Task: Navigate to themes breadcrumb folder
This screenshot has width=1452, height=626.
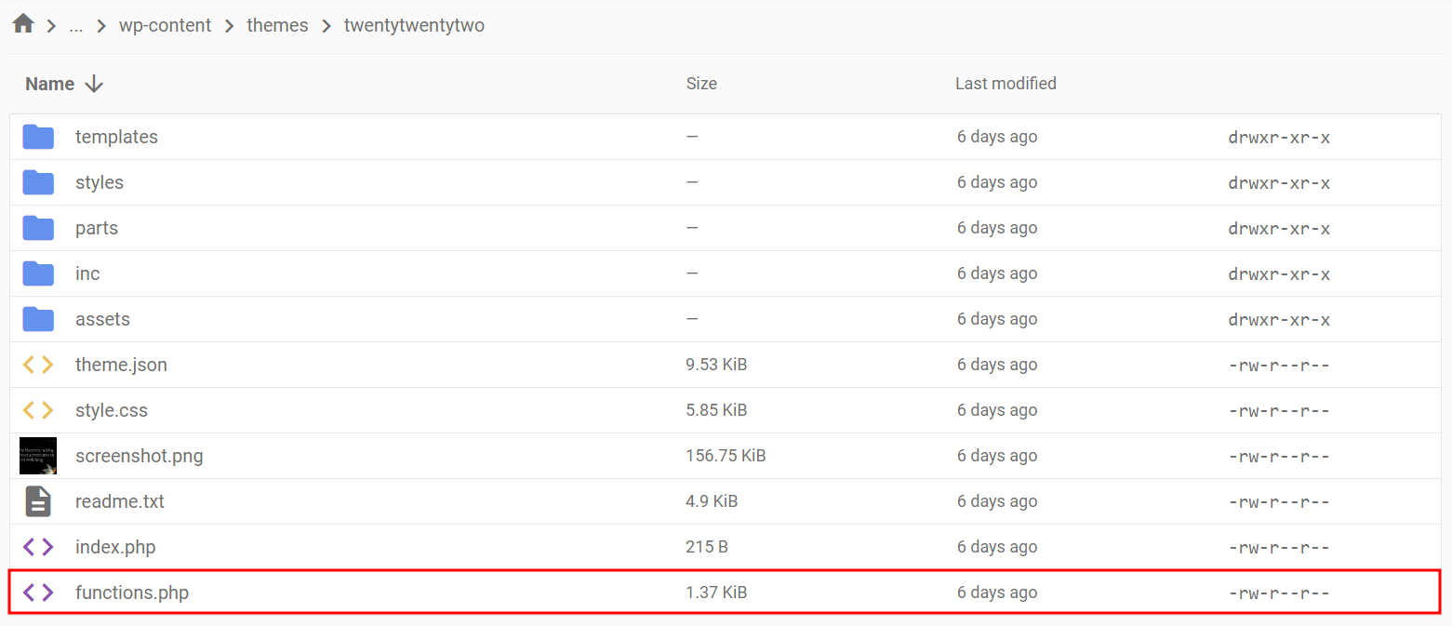Action: pos(277,25)
